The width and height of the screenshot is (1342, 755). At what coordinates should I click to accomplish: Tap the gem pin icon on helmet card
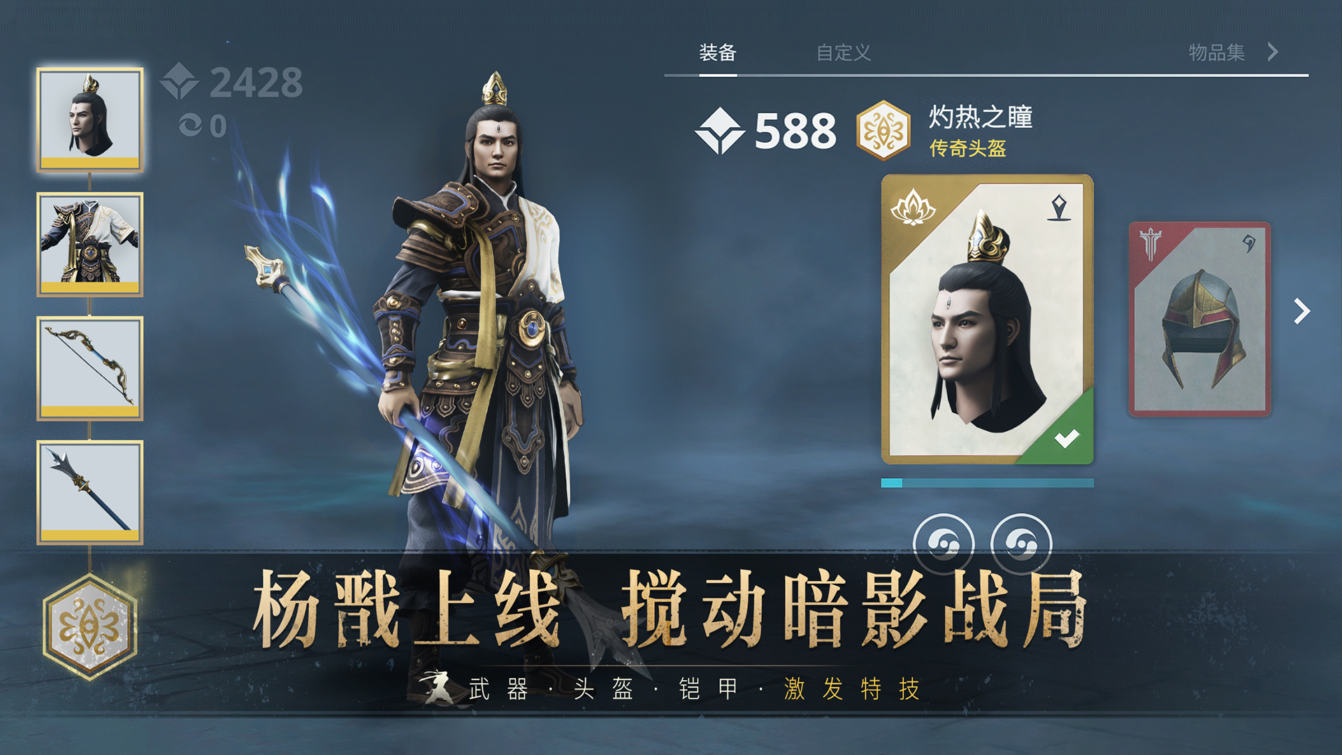point(1060,208)
